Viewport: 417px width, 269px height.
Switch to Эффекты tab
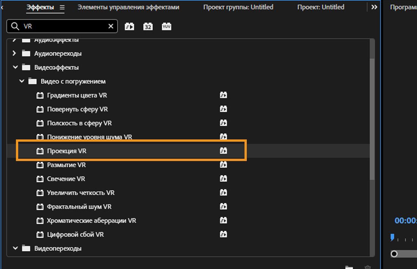[x=40, y=7]
